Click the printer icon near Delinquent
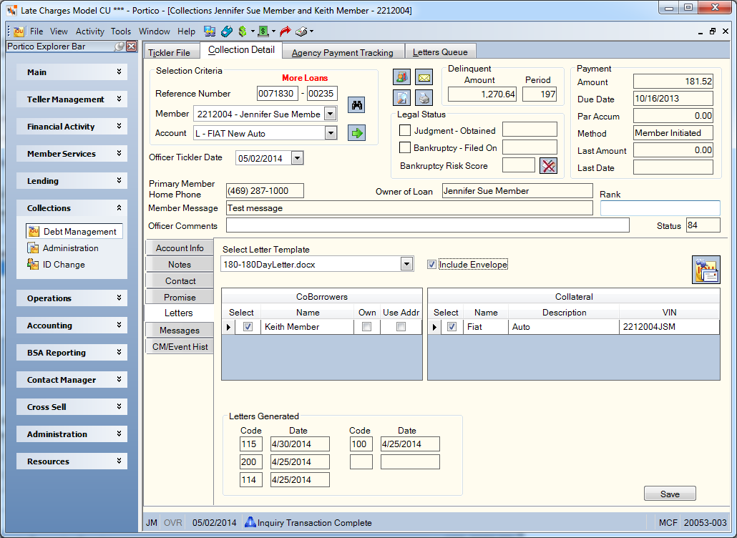737x538 pixels. (424, 98)
